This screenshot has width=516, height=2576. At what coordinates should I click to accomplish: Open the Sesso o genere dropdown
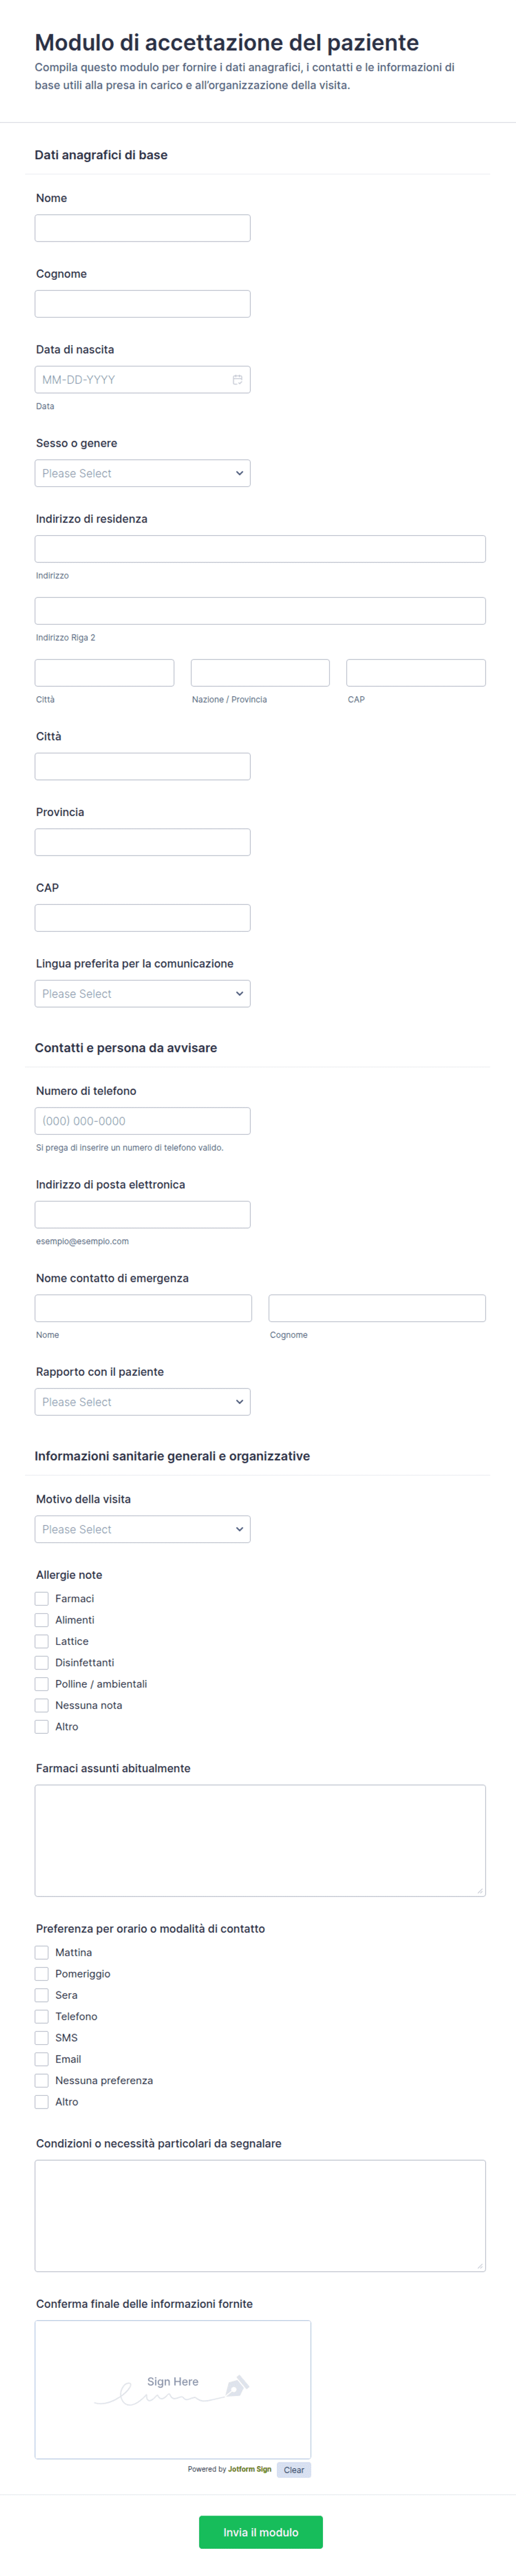point(142,473)
